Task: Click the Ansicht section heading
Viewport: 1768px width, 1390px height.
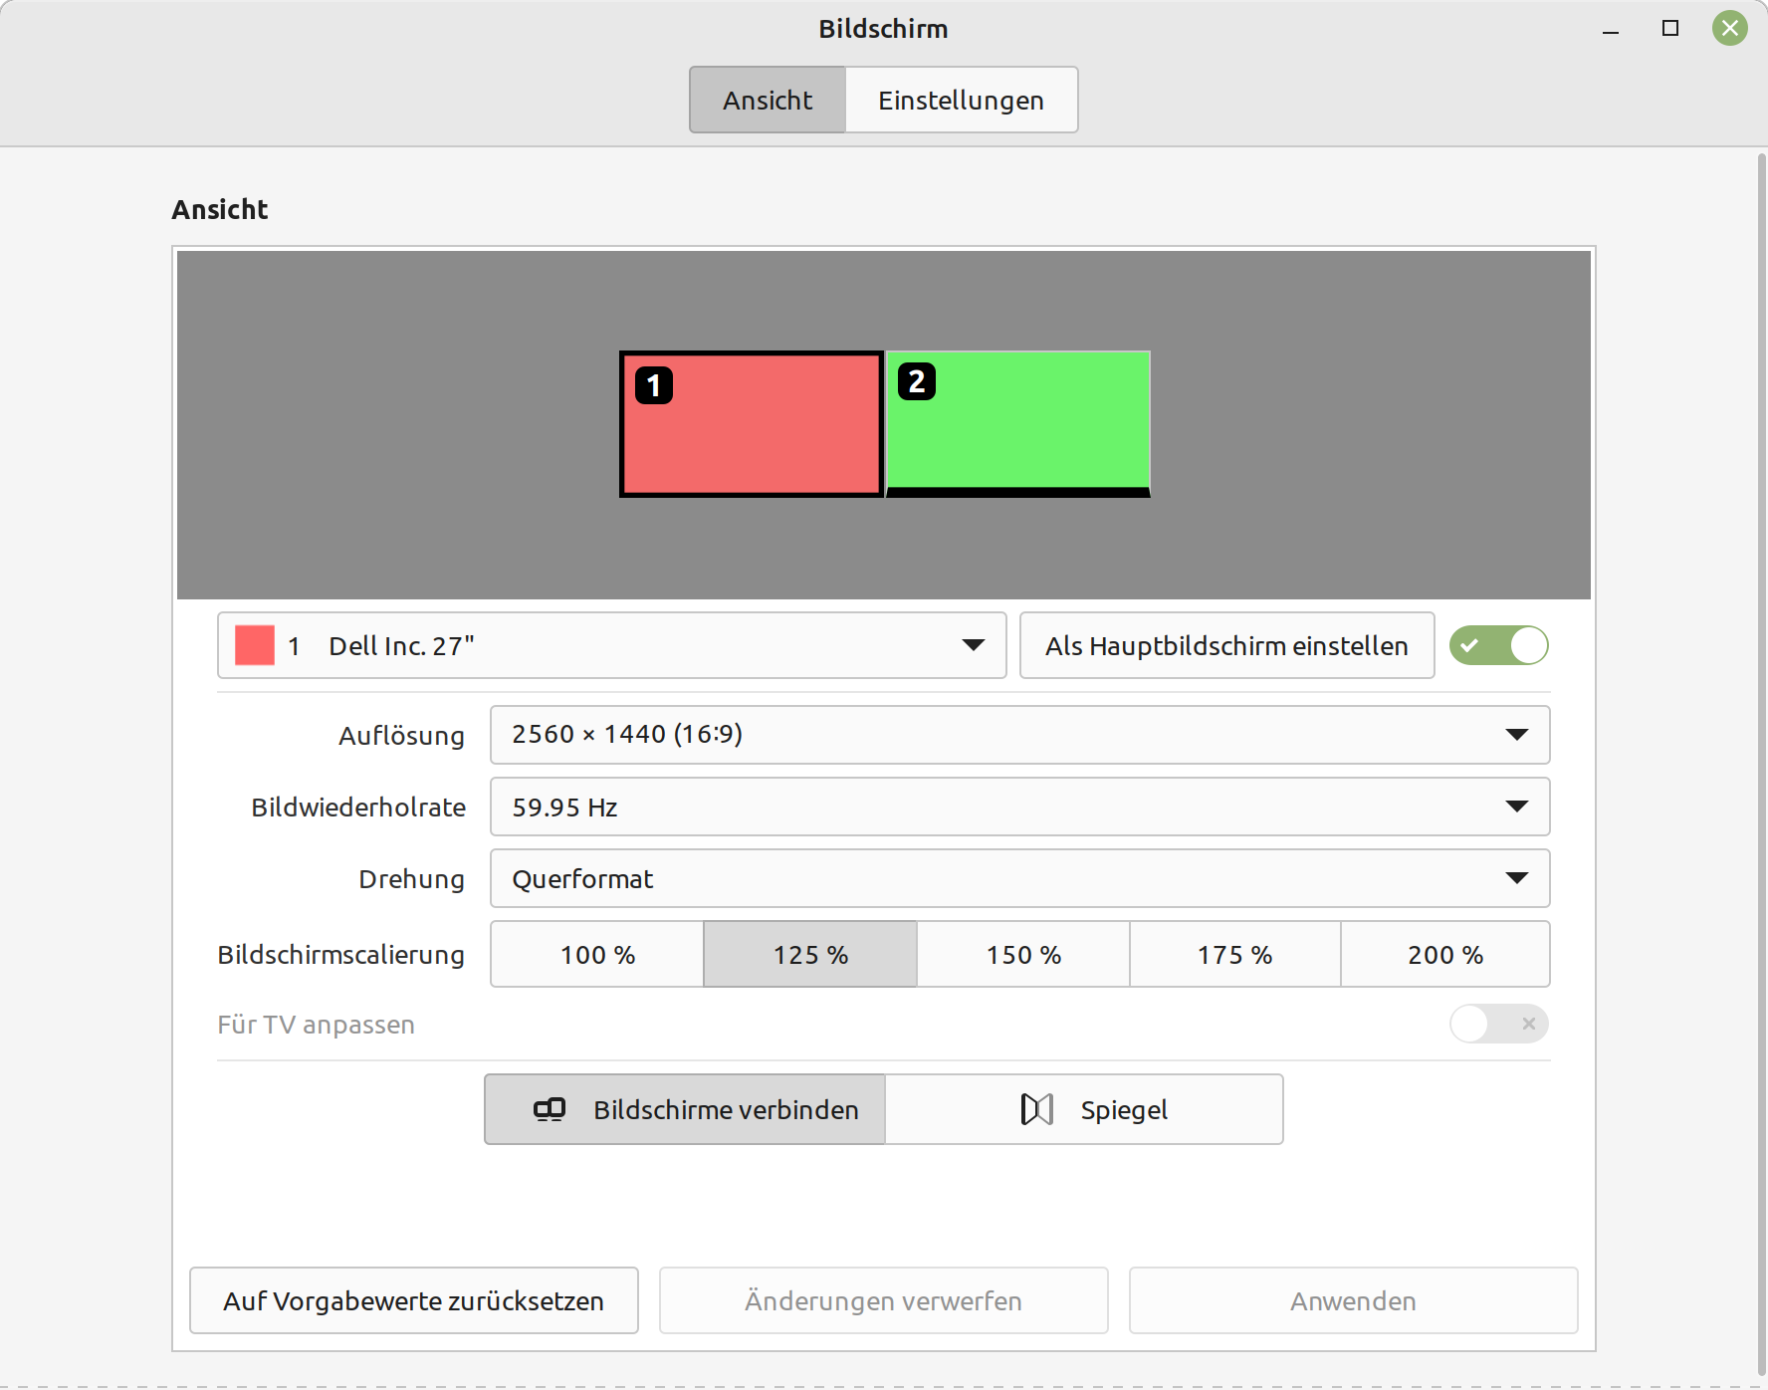Action: point(220,209)
